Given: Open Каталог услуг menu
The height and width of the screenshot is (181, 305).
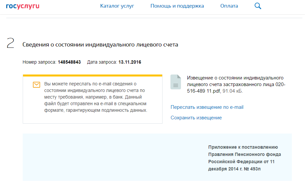Looking at the screenshot, I should (x=117, y=6).
